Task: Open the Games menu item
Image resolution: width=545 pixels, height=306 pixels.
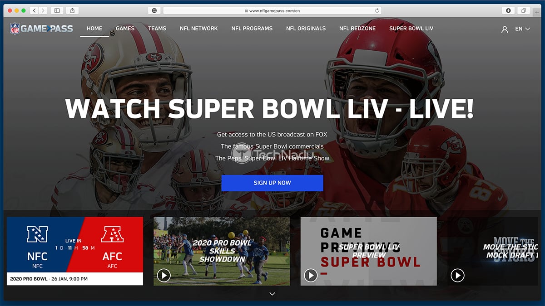Action: tap(125, 28)
